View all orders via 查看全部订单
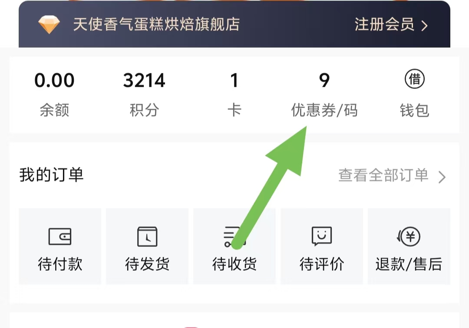 [x=383, y=175]
